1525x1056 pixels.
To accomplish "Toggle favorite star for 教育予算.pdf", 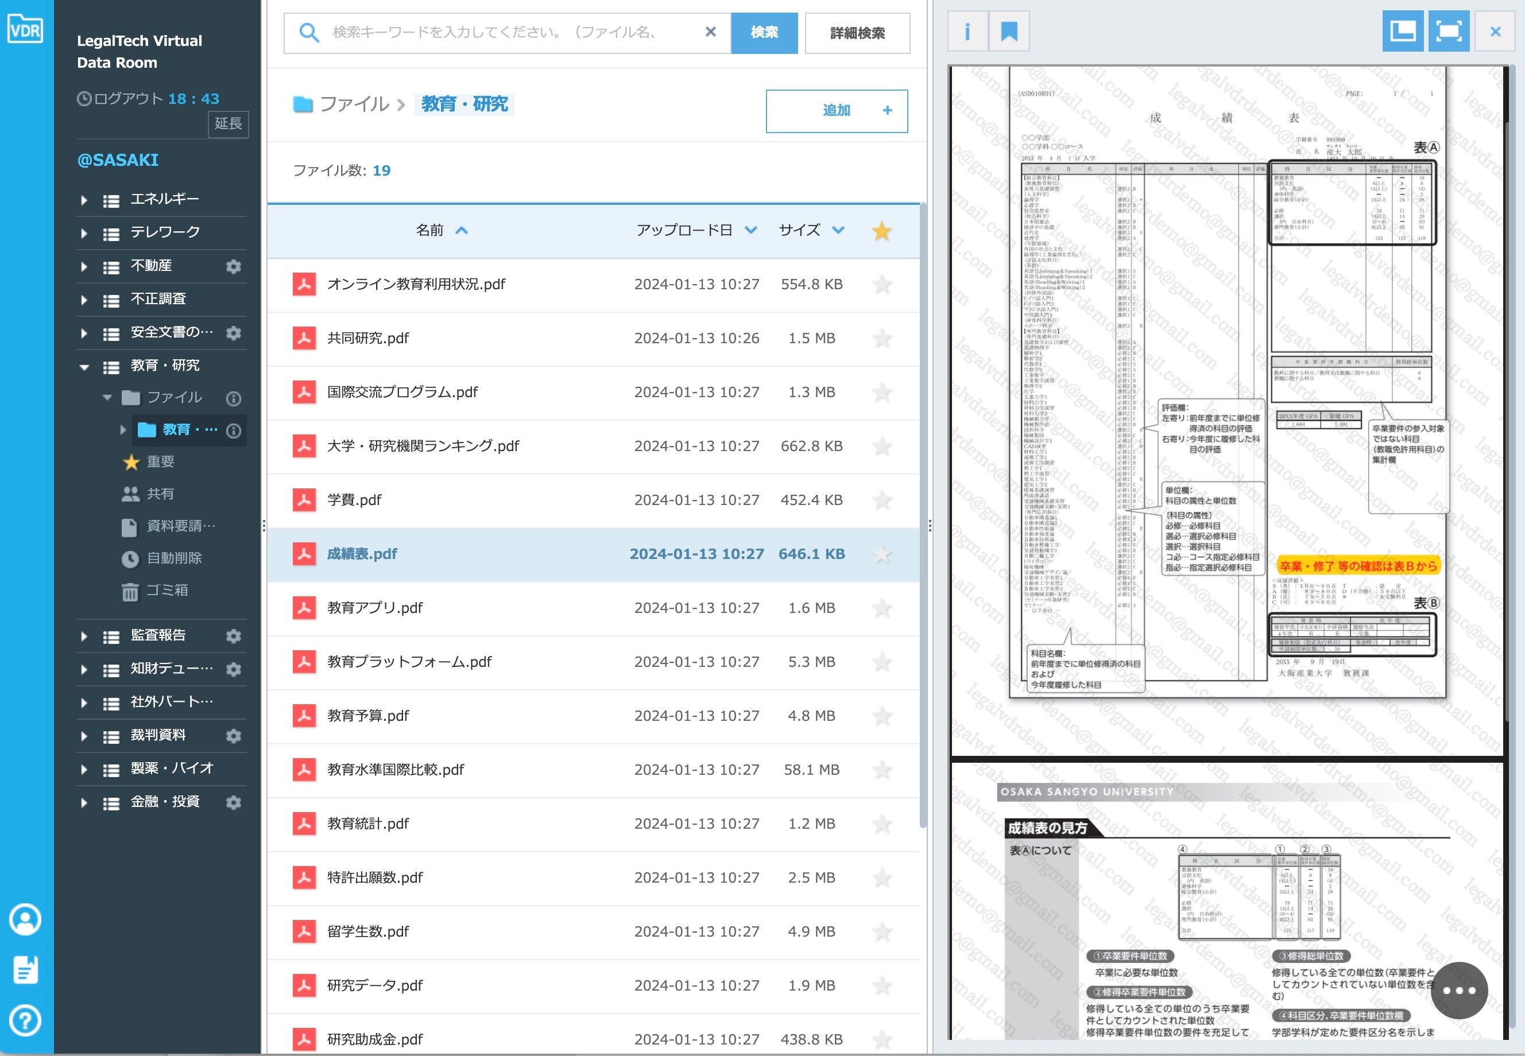I will 882,716.
